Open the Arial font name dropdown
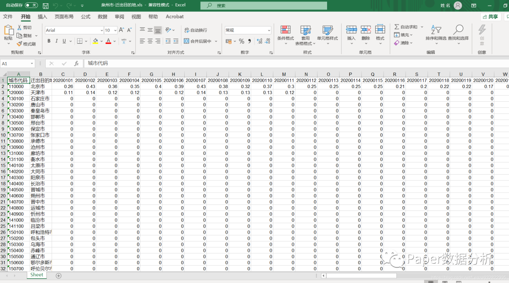 102,30
